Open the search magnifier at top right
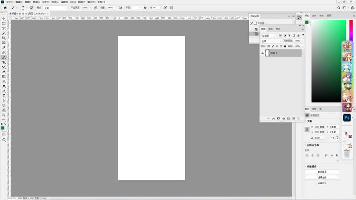Image resolution: width=356 pixels, height=200 pixels. (x=339, y=8)
